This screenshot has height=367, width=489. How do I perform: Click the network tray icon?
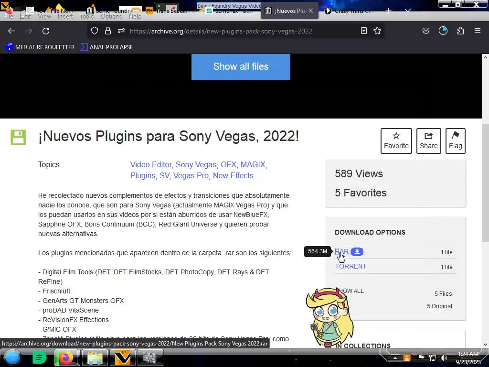[x=433, y=358]
